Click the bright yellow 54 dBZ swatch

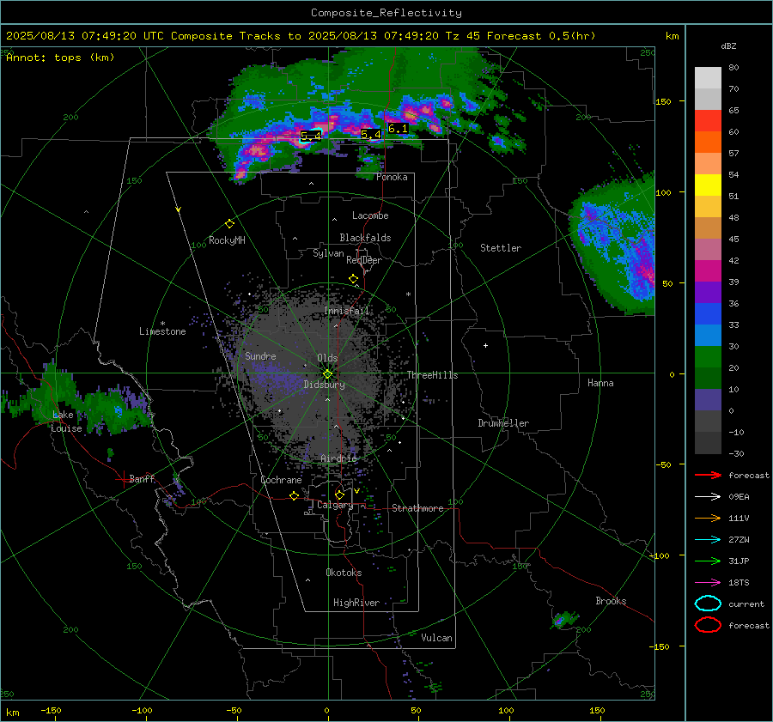click(x=708, y=185)
